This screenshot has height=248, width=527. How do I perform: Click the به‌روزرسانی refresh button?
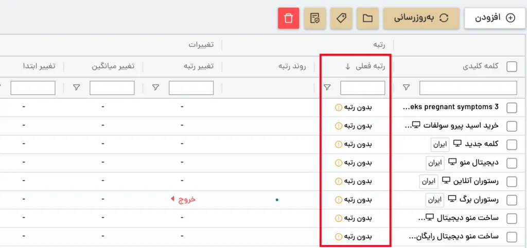421,18
